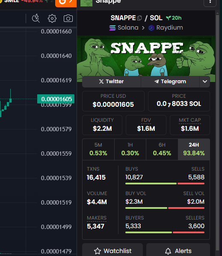222x256 pixels.
Task: Open the Twitter link
Action: 112,81
